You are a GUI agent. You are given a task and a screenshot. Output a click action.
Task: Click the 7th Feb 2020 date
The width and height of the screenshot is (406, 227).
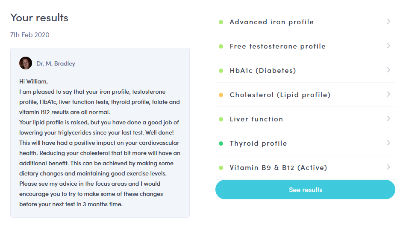pyautogui.click(x=30, y=34)
